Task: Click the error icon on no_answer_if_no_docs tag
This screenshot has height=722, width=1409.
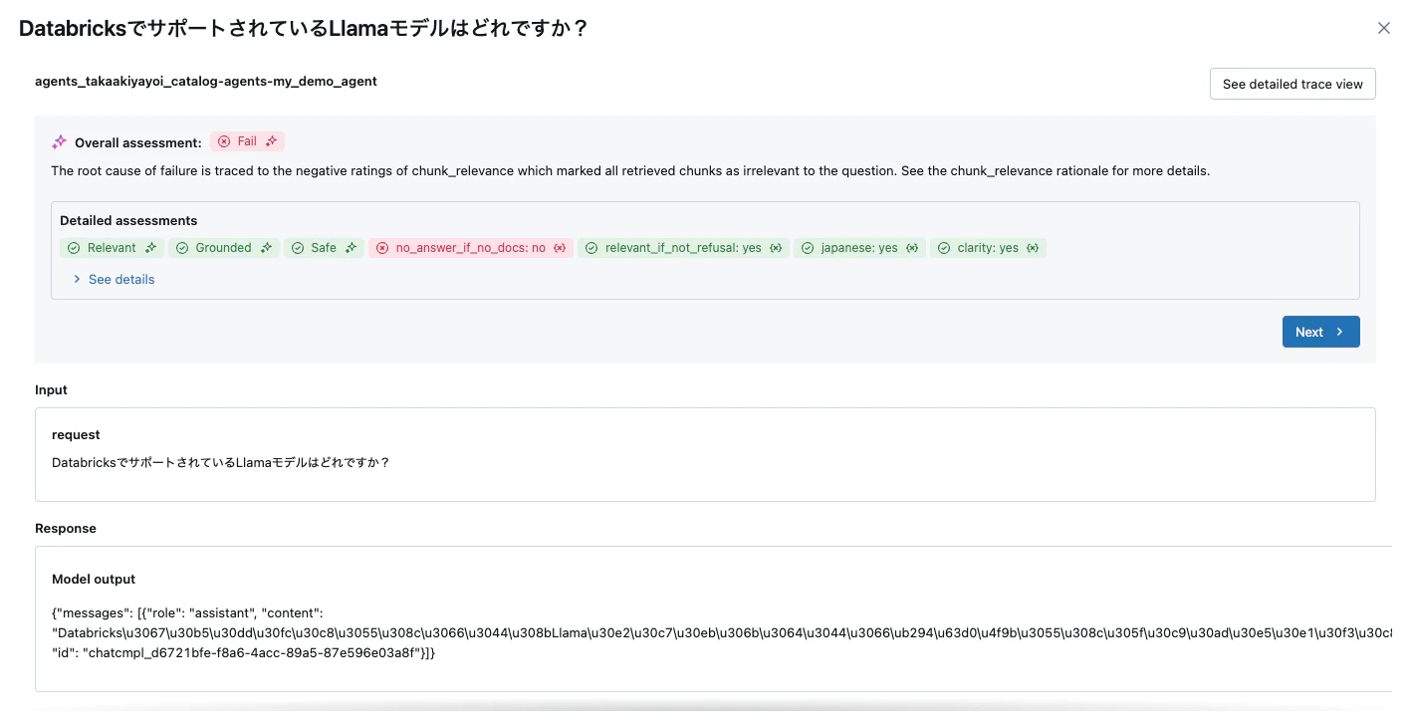Action: [382, 248]
